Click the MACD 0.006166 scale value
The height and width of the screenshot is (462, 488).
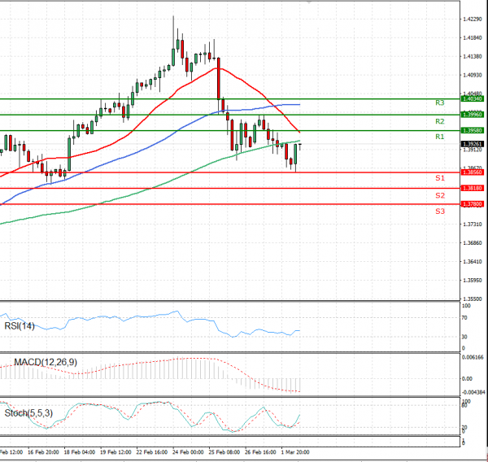coord(473,357)
